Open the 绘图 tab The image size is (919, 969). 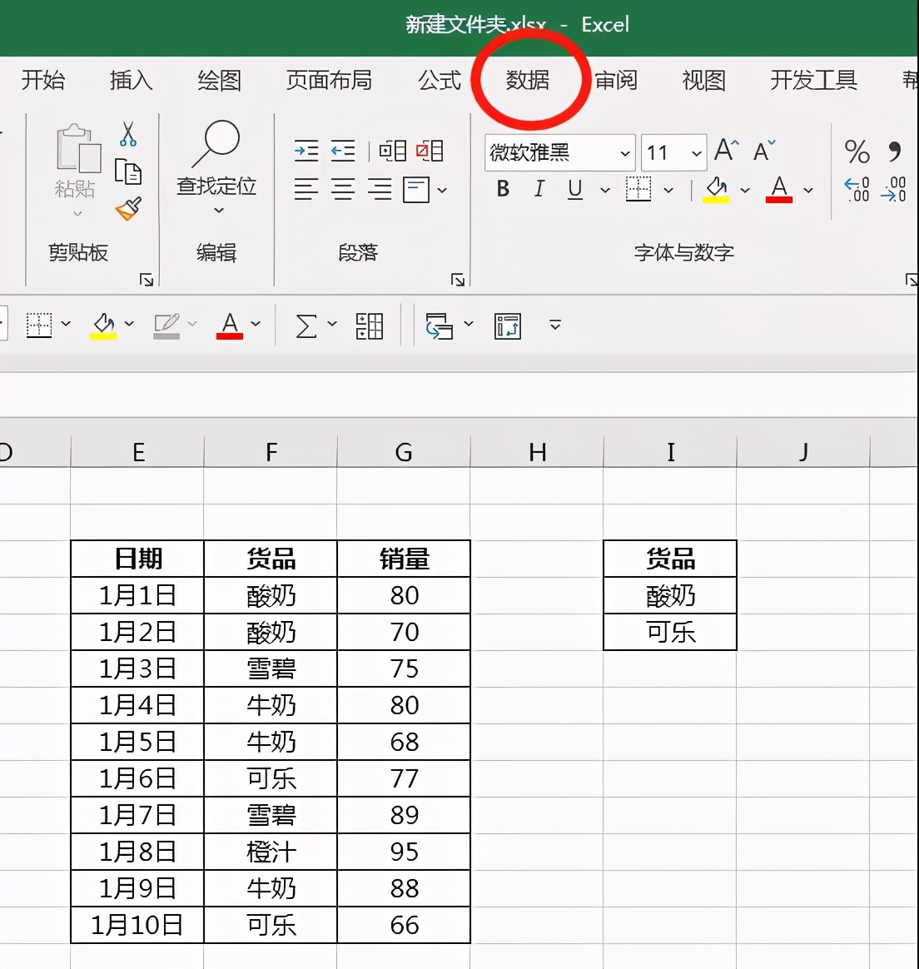click(x=220, y=80)
